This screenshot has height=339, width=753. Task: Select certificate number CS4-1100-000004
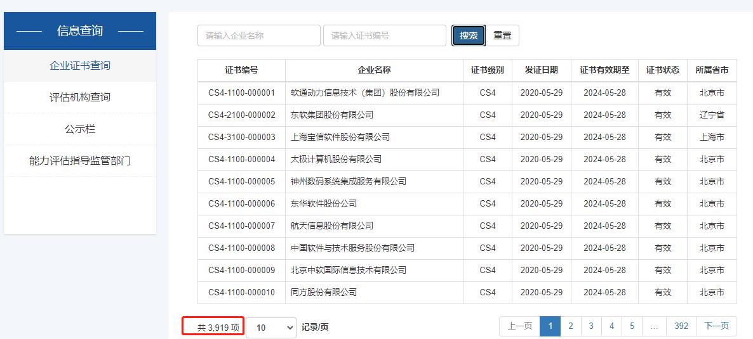(x=241, y=159)
